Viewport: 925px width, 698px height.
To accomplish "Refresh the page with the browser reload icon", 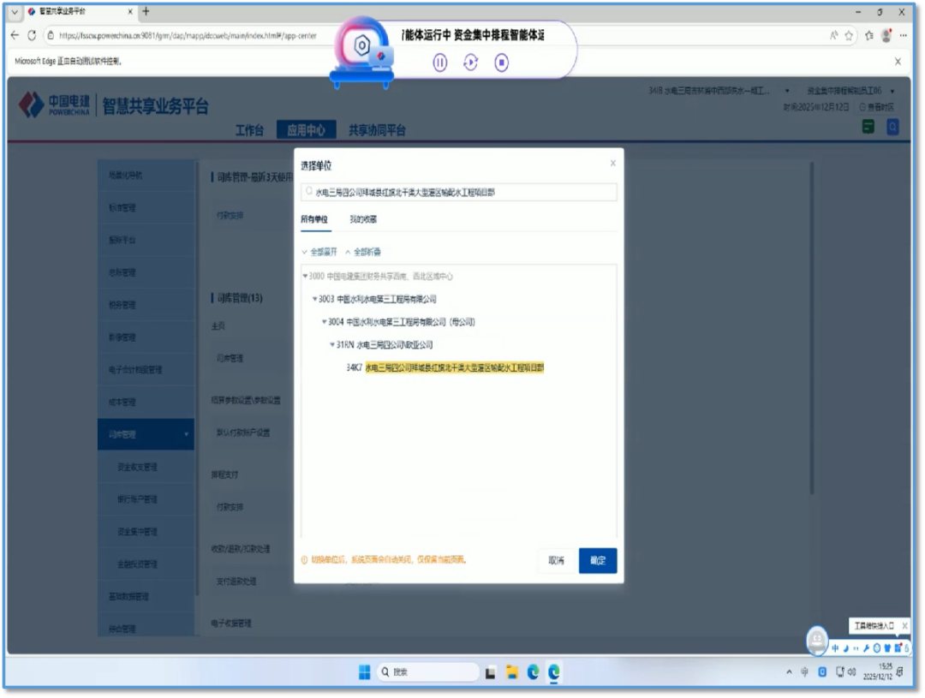I will [x=32, y=35].
